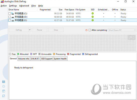Sort by the Free Space column header
This screenshot has width=137, height=100.
click(x=69, y=10)
